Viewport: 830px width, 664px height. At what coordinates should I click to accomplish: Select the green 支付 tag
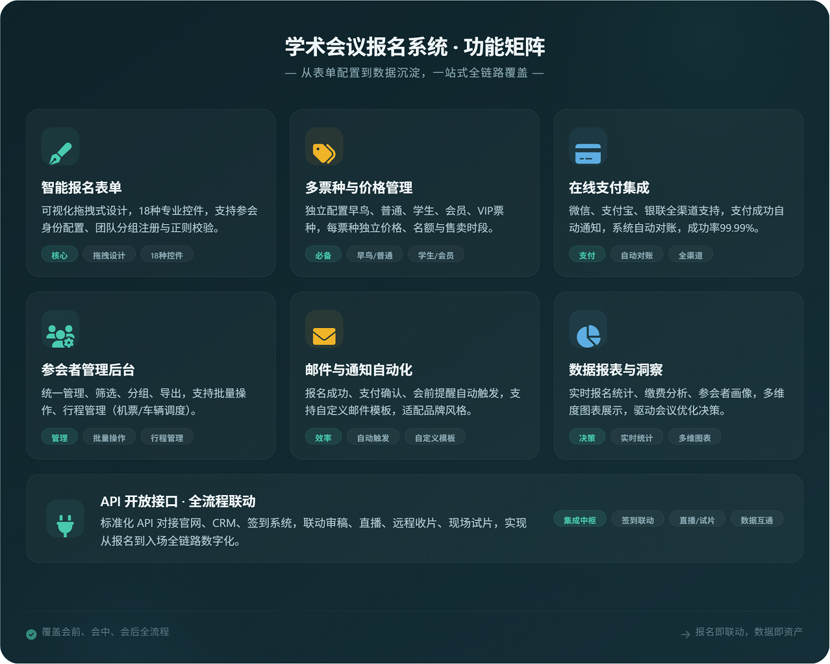587,255
